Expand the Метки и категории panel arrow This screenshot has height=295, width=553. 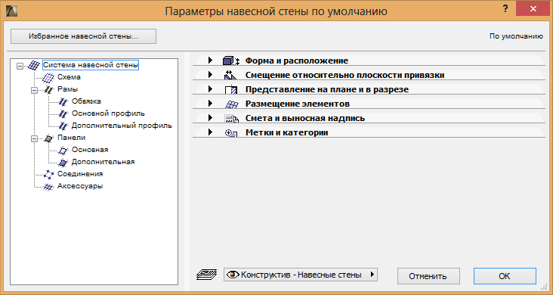click(x=210, y=132)
